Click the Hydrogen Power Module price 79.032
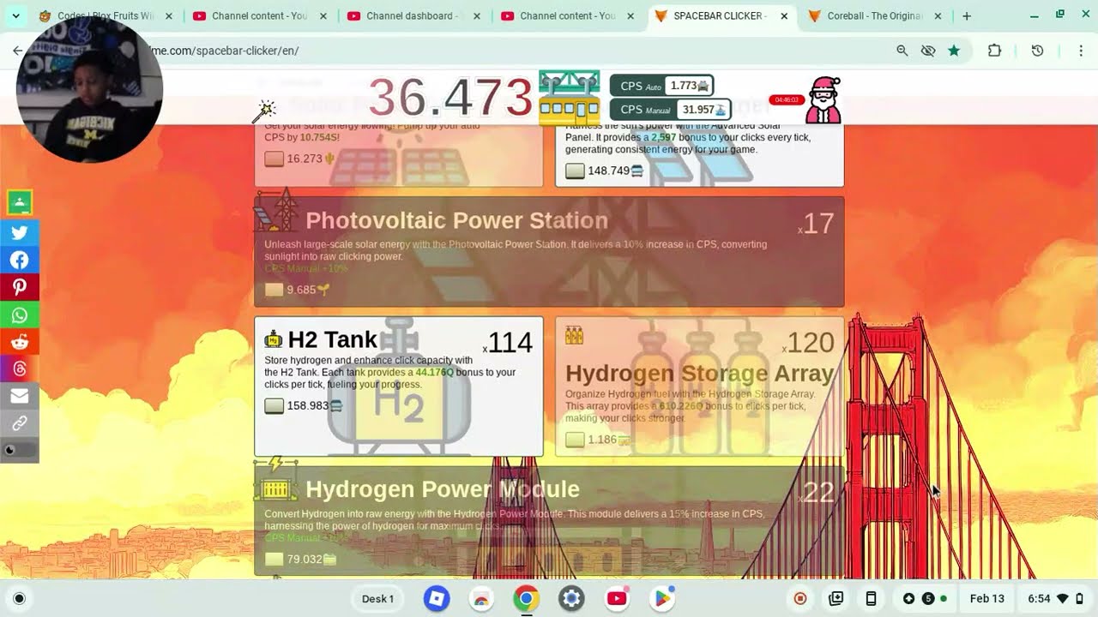 [x=300, y=560]
